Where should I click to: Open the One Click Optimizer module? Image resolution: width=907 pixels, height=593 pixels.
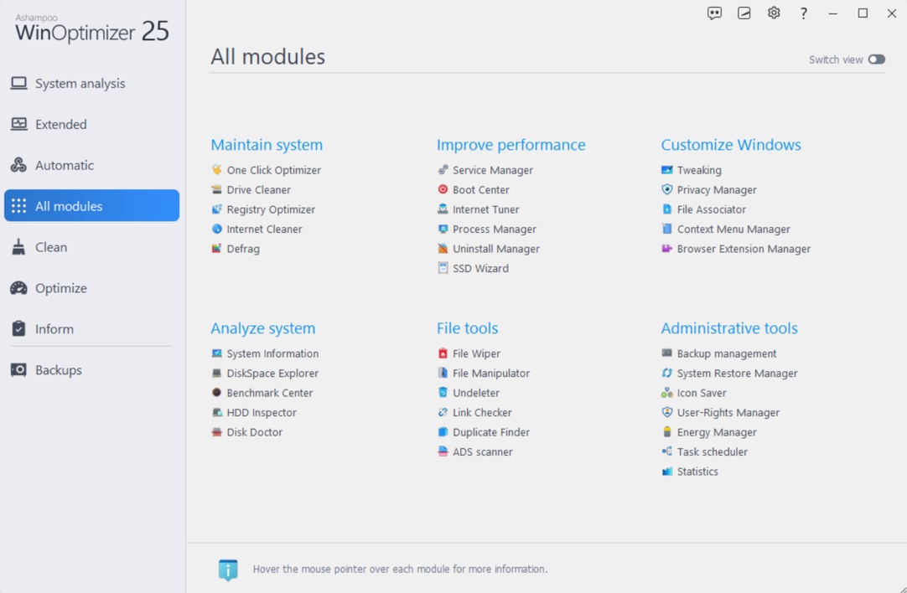point(274,169)
